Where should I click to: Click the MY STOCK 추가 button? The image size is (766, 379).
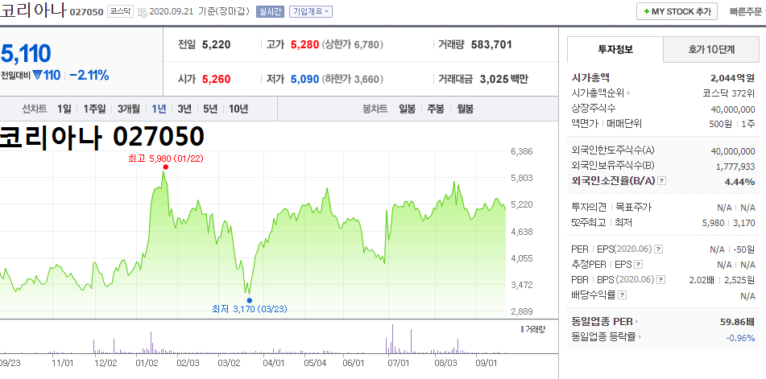(x=677, y=12)
